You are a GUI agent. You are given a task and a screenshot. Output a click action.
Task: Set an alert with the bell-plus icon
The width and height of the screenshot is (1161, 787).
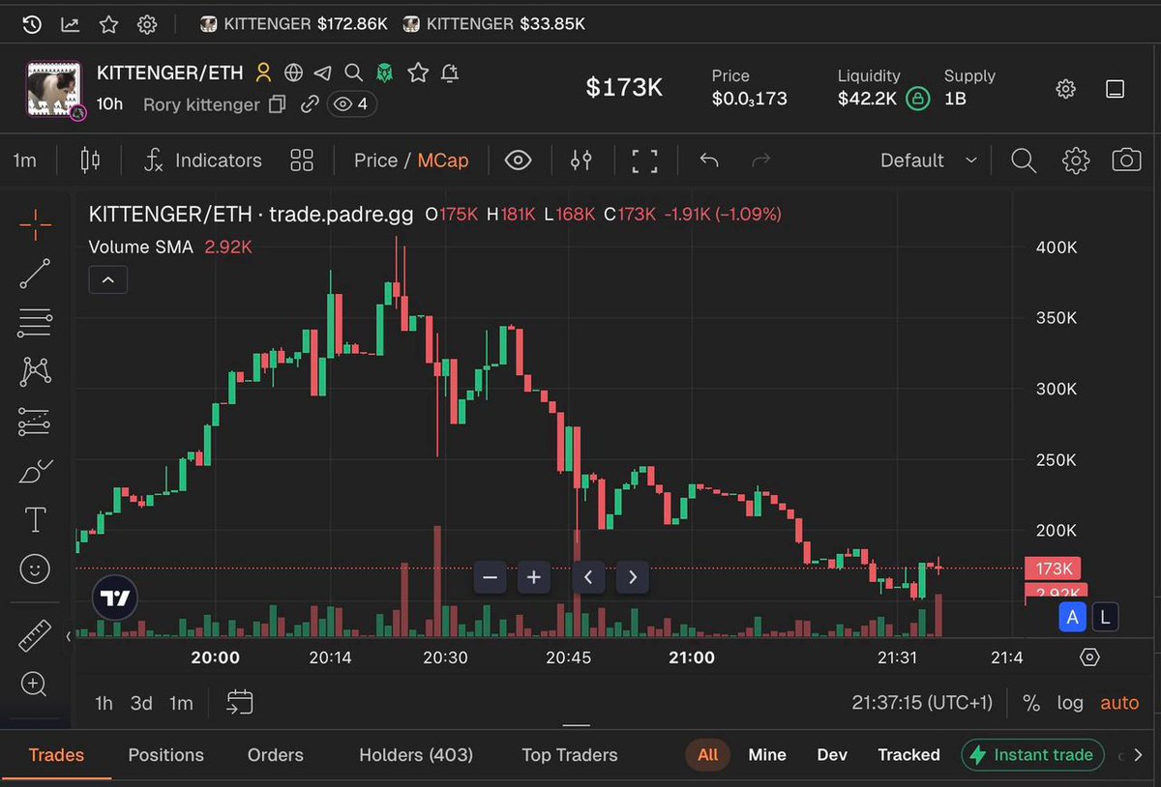(450, 73)
